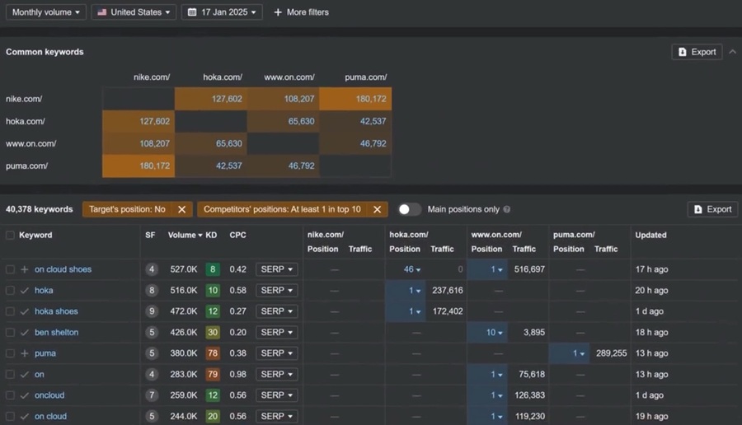Click KD badge 30 for ben shelton
742x425 pixels.
coord(213,333)
